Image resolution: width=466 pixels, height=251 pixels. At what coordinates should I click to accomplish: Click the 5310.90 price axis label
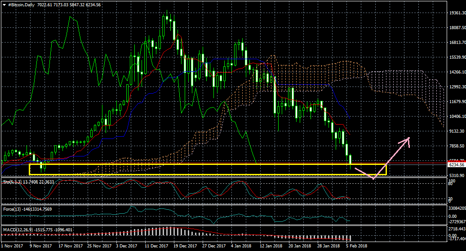[x=457, y=175]
